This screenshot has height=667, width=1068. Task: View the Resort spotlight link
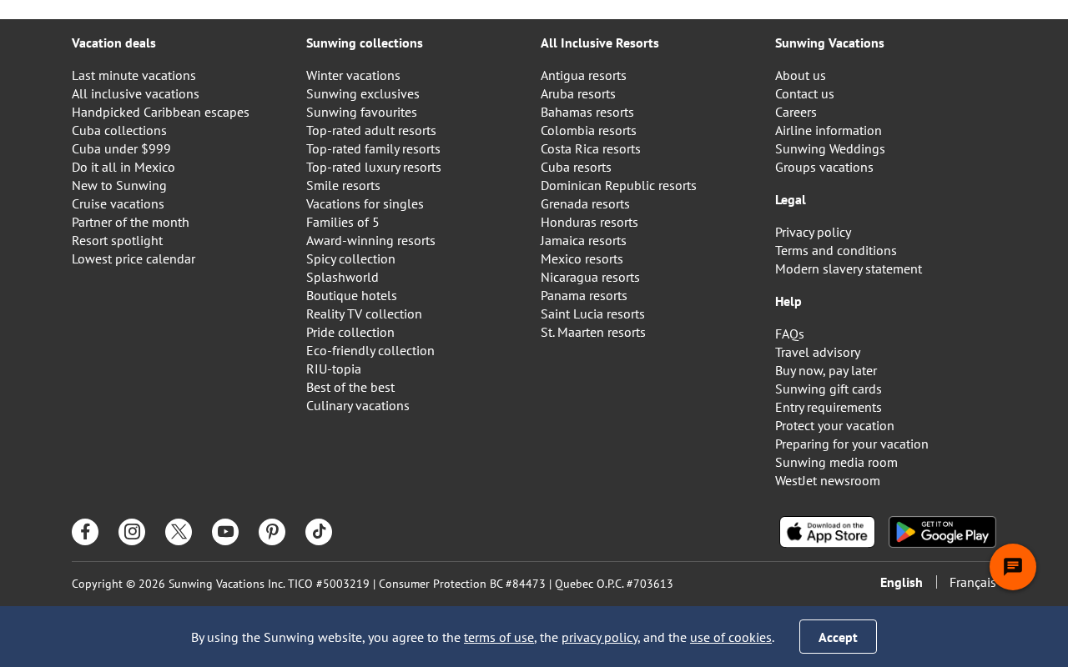tap(117, 240)
